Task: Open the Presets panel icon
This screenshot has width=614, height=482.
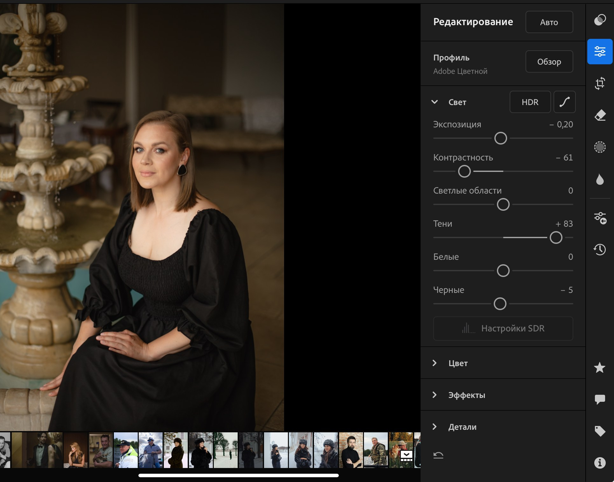Action: tap(600, 20)
